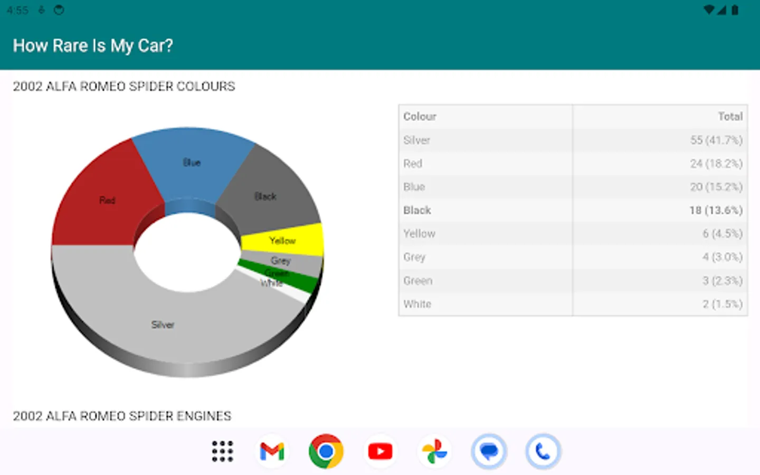Click the value 55 (41.7%)
This screenshot has width=760, height=475.
[x=716, y=140]
